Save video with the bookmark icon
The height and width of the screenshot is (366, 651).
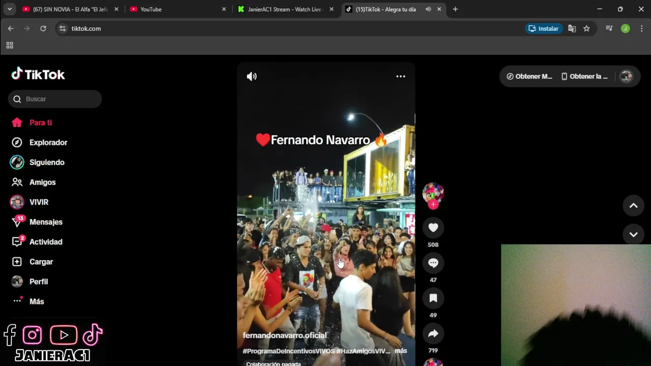coord(433,298)
